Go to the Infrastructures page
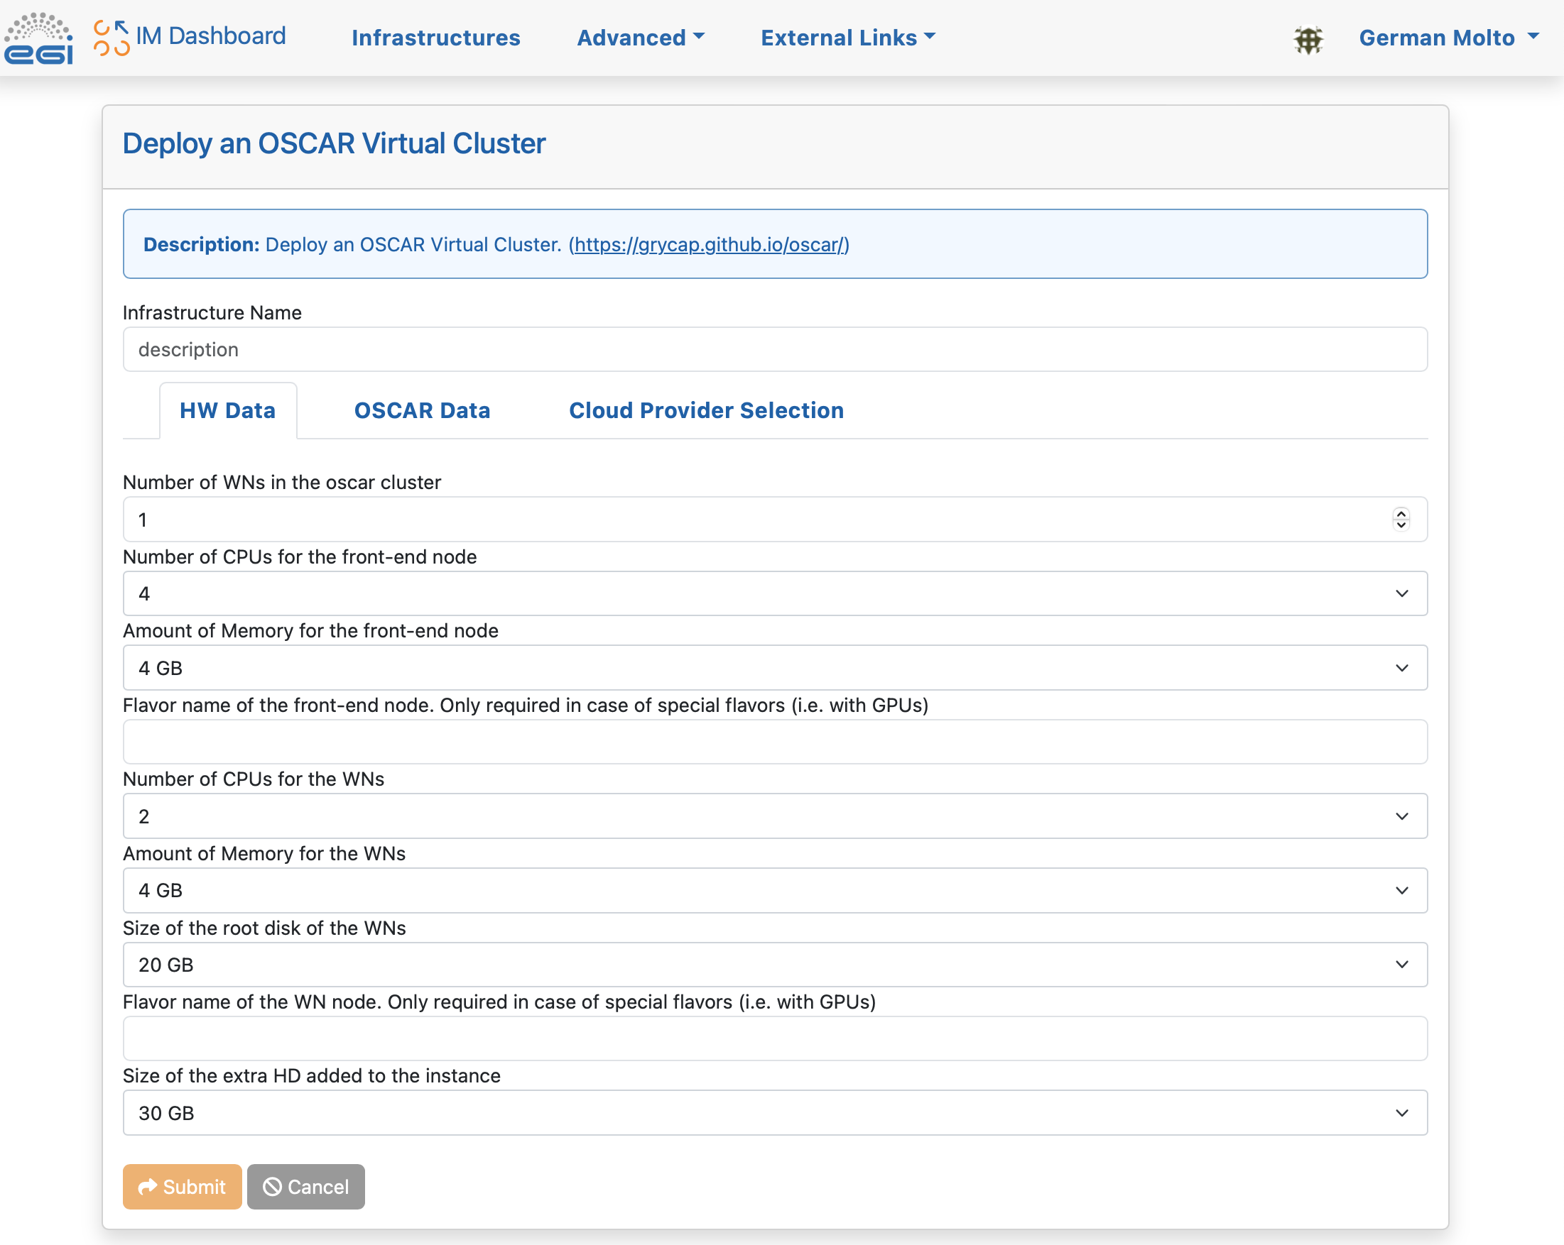 pos(436,38)
